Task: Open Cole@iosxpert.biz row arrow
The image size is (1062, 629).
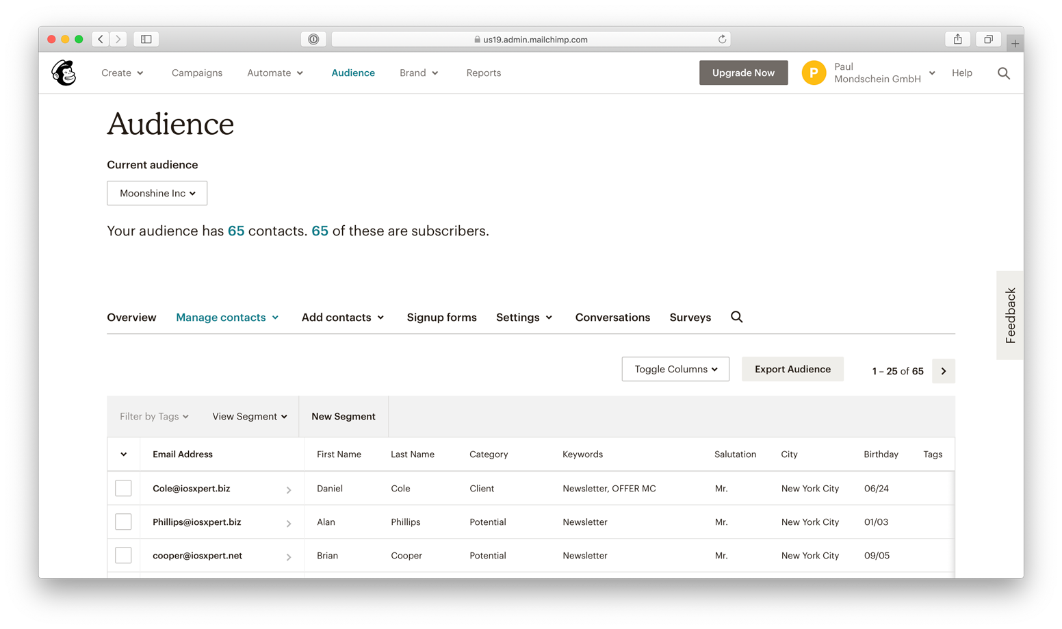Action: [289, 489]
